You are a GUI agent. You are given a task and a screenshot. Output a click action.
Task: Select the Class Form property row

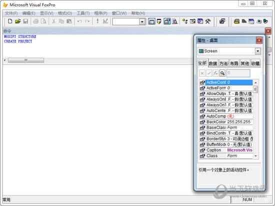click(226, 156)
